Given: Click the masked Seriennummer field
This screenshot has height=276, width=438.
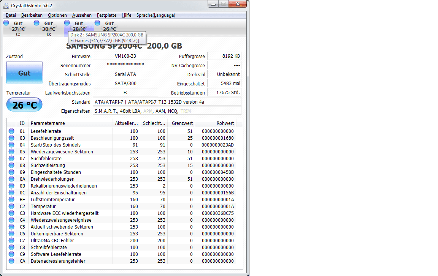Looking at the screenshot, I should [x=125, y=65].
